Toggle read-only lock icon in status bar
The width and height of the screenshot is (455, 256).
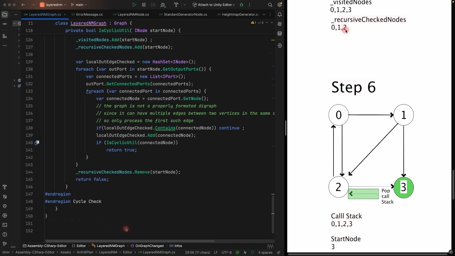click(278, 252)
